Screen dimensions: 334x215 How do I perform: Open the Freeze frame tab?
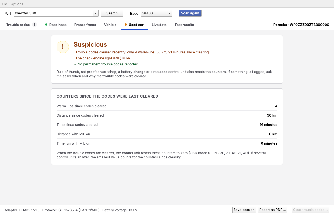pos(85,25)
